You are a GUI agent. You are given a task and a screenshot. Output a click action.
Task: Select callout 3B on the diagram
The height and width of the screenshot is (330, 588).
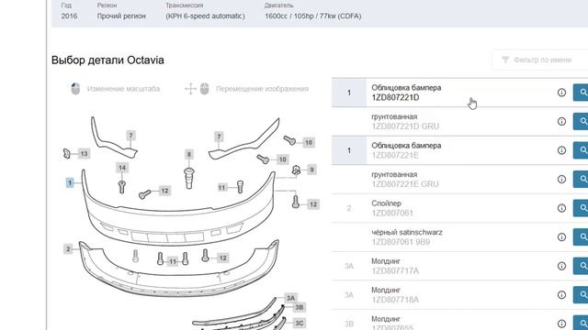(x=299, y=308)
